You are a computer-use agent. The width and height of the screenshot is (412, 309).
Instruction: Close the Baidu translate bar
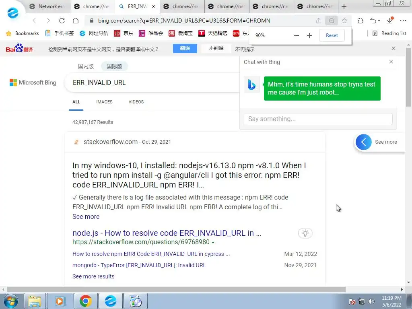tap(393, 48)
